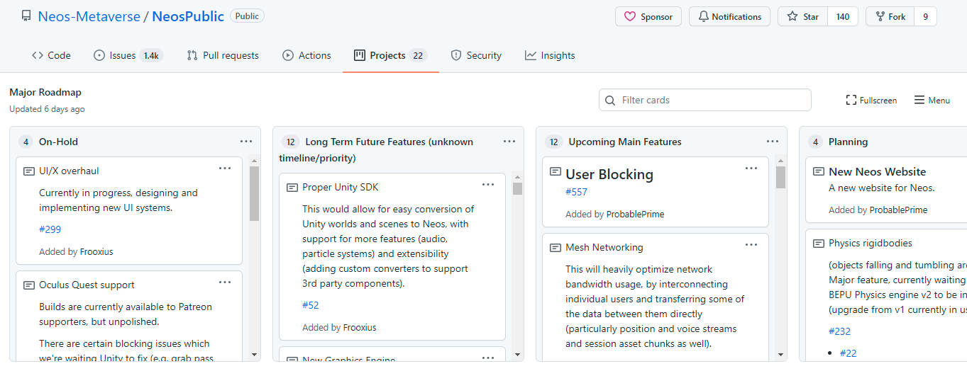Open the New Graphics Engine card menu
The image size is (967, 371).
(488, 357)
